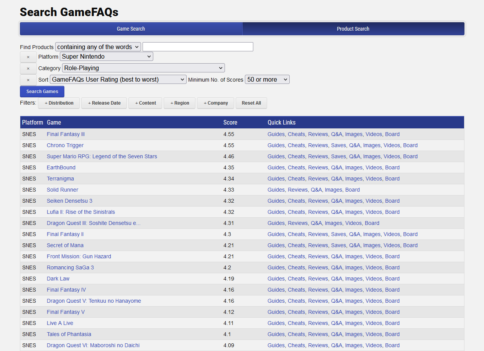Open the Final Fantasy III game link
484x351 pixels.
tap(66, 134)
